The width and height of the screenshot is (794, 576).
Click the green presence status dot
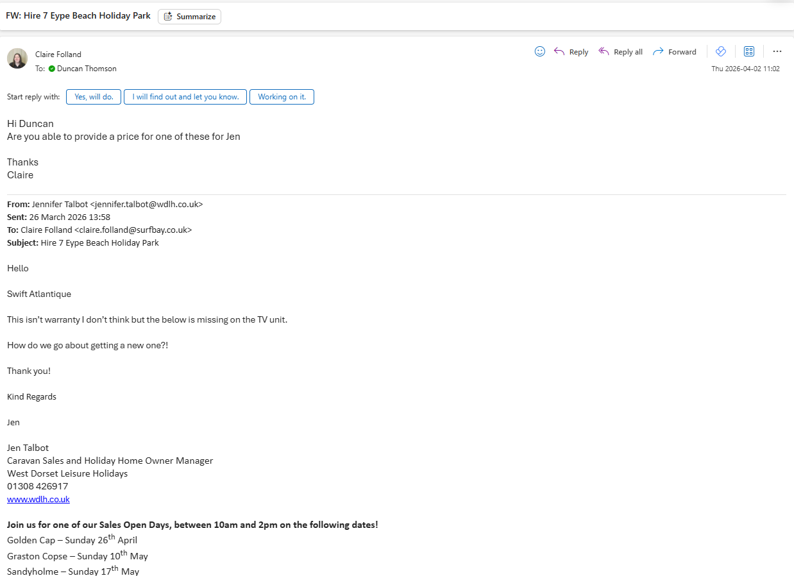click(52, 69)
